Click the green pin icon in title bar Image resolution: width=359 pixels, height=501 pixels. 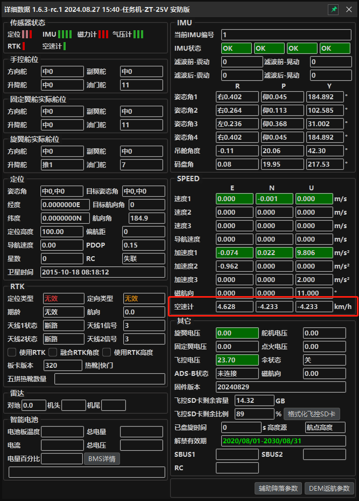pos(333,9)
